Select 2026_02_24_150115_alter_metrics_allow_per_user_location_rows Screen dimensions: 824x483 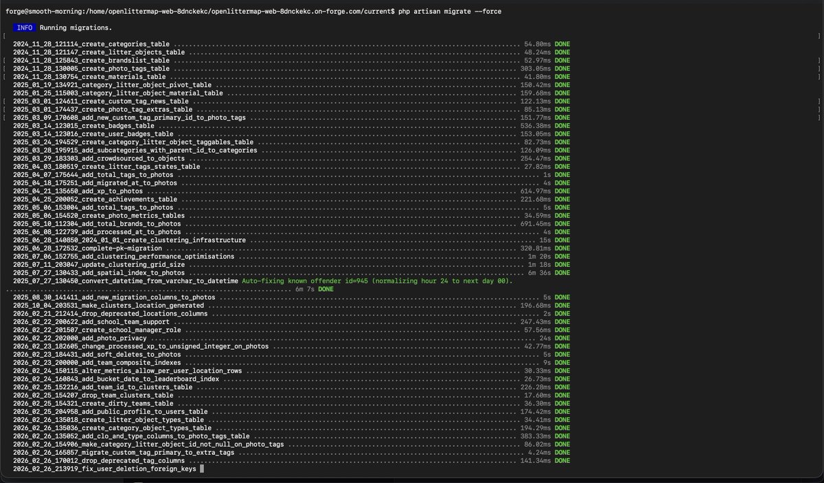[x=127, y=371]
